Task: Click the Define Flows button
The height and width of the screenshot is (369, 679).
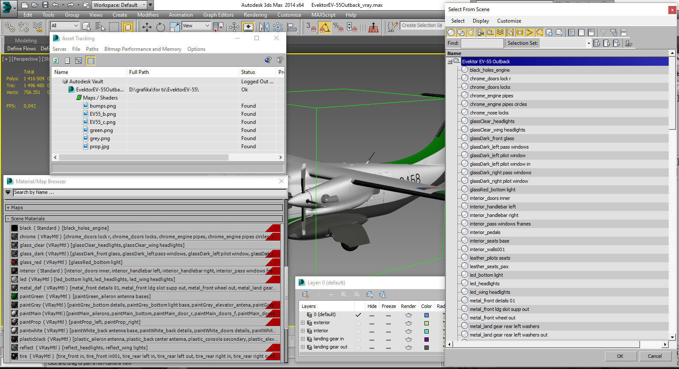Action: (x=21, y=49)
